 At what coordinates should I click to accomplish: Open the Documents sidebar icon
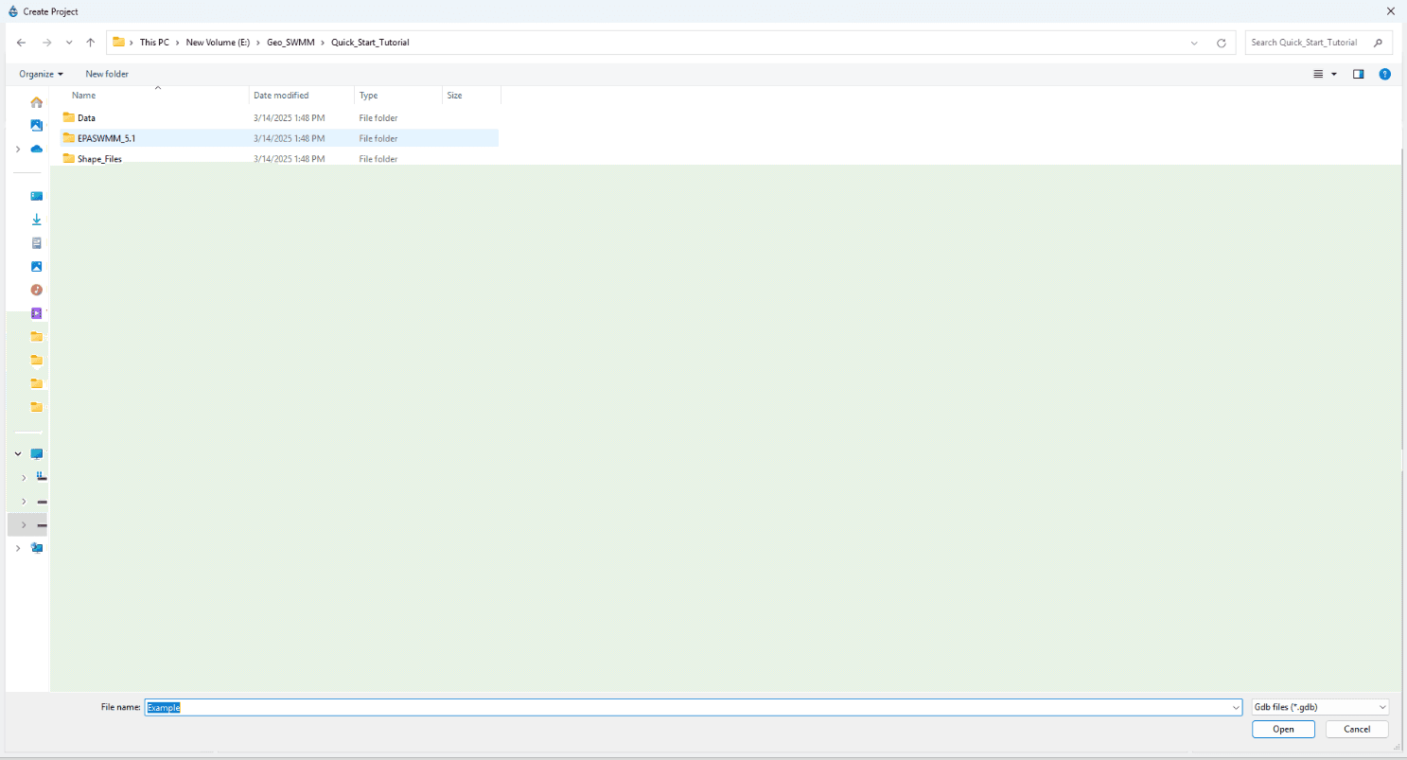click(x=36, y=242)
